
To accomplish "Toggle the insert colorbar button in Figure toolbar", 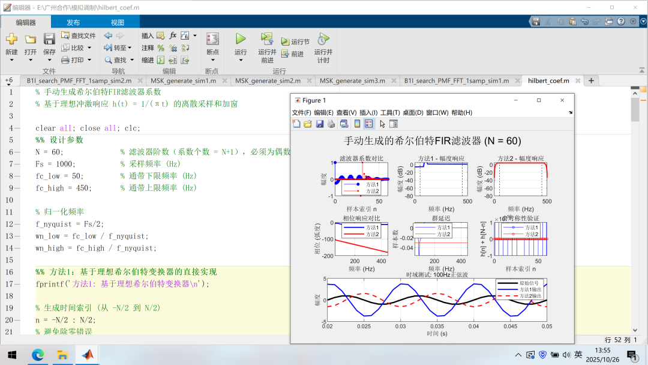I will [x=357, y=124].
